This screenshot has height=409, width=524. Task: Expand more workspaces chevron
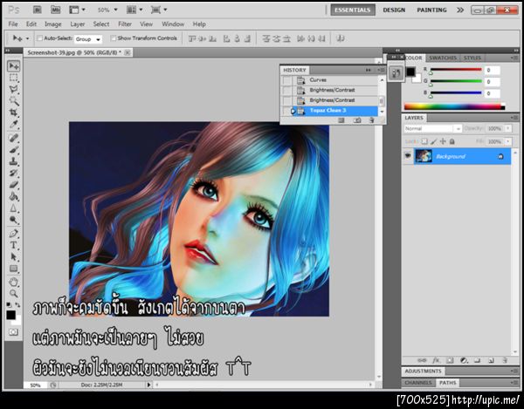460,10
